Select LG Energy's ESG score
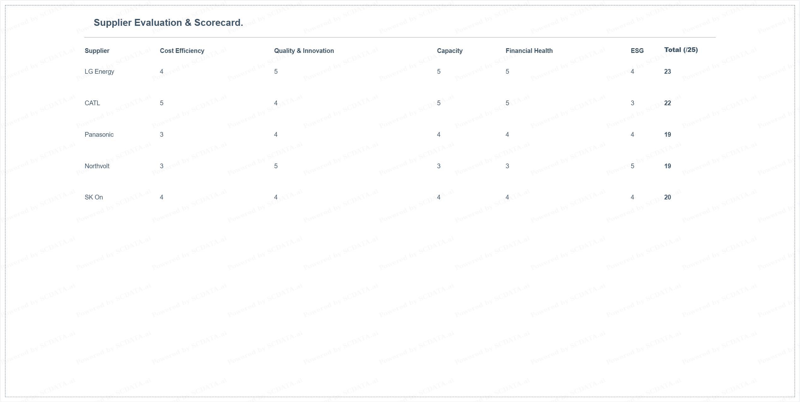The image size is (800, 402). (632, 72)
